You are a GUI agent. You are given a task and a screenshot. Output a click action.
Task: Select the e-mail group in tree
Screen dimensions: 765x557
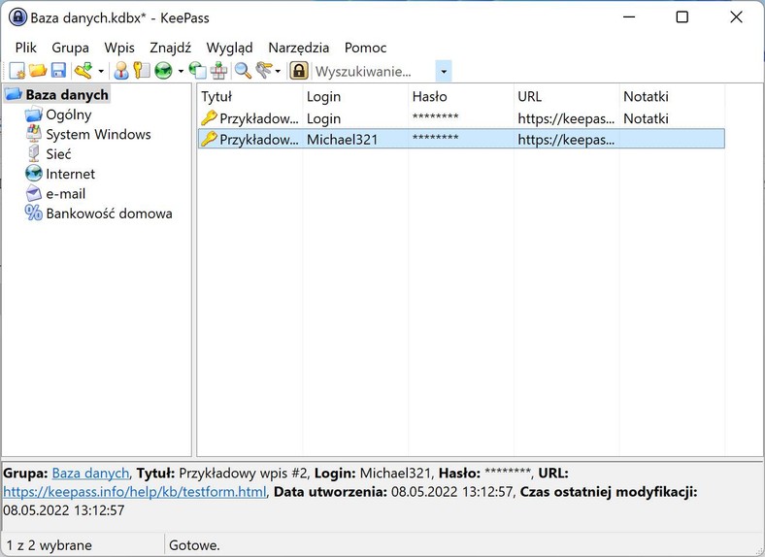(66, 193)
